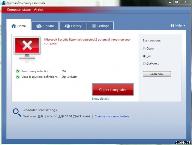The height and width of the screenshot is (145, 192).
Task: Click the Scan now button
Action: click(x=157, y=74)
